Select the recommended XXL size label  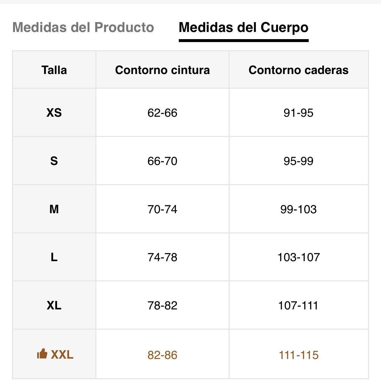[x=62, y=355]
